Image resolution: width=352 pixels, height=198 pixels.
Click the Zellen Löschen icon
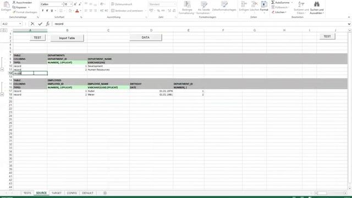point(254,4)
